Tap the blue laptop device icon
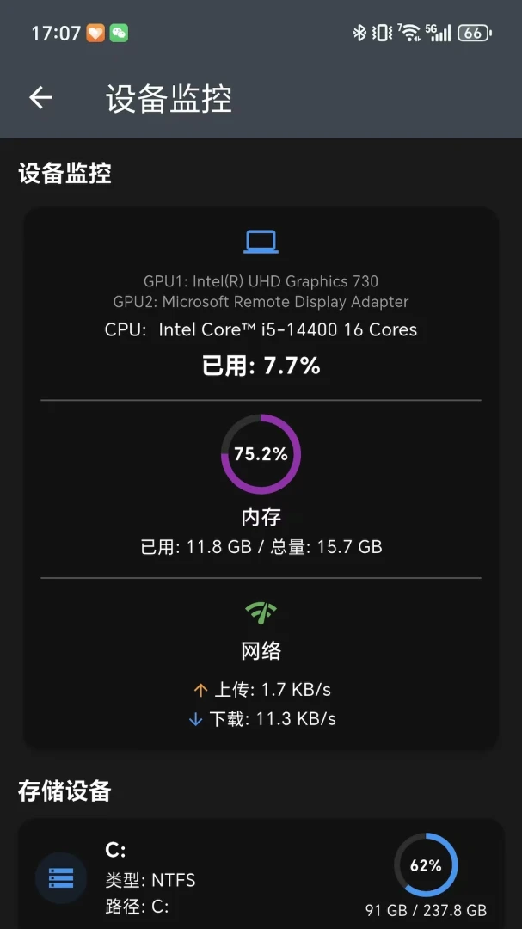 [x=261, y=242]
